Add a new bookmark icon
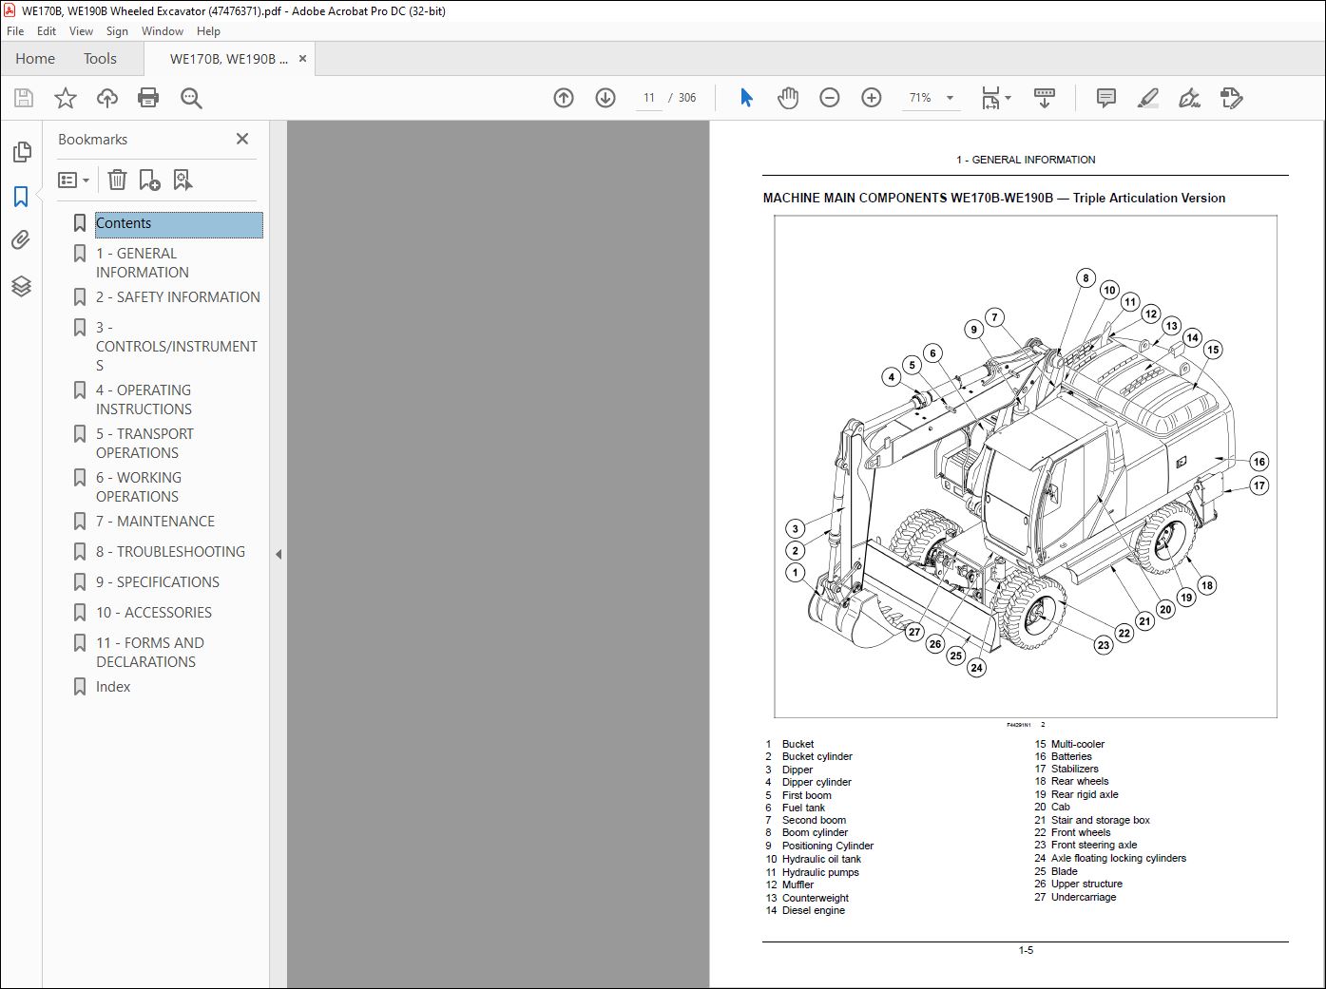This screenshot has width=1326, height=989. coord(149,180)
